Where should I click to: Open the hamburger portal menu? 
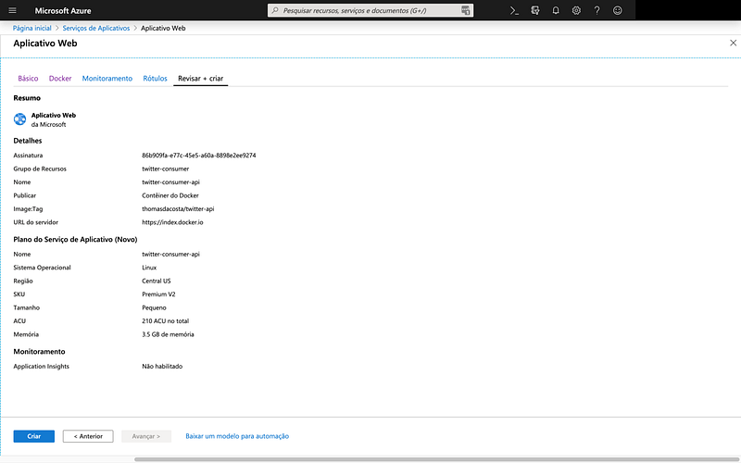(x=13, y=10)
